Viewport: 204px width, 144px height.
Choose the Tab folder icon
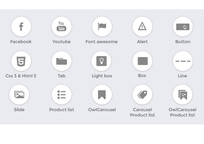[x=62, y=61]
